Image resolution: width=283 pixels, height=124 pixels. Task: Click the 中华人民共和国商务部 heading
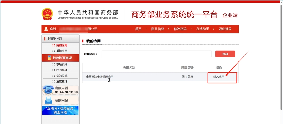pyautogui.click(x=88, y=13)
